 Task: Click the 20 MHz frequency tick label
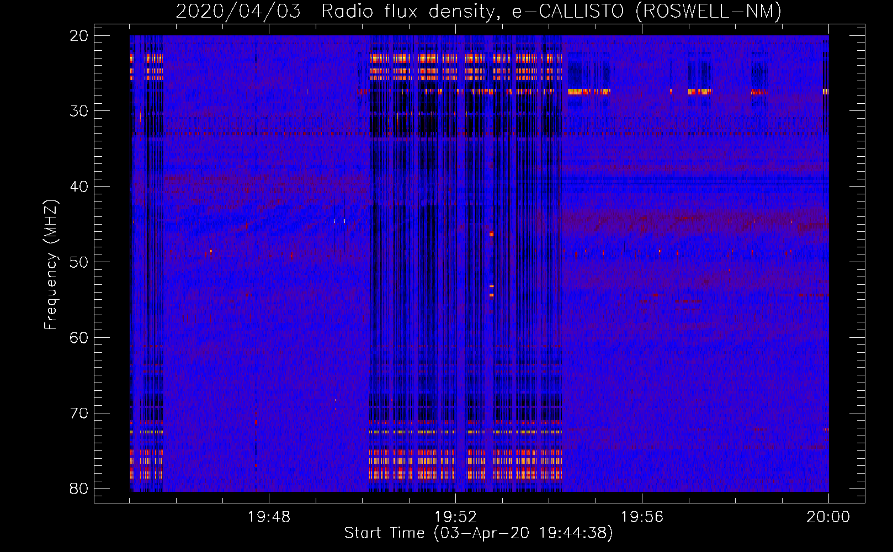click(79, 36)
